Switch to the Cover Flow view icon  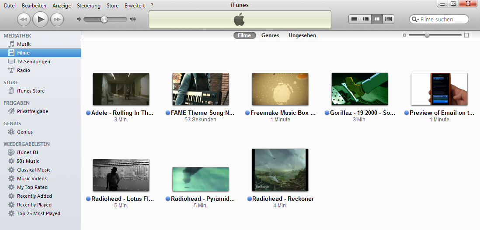(x=389, y=19)
